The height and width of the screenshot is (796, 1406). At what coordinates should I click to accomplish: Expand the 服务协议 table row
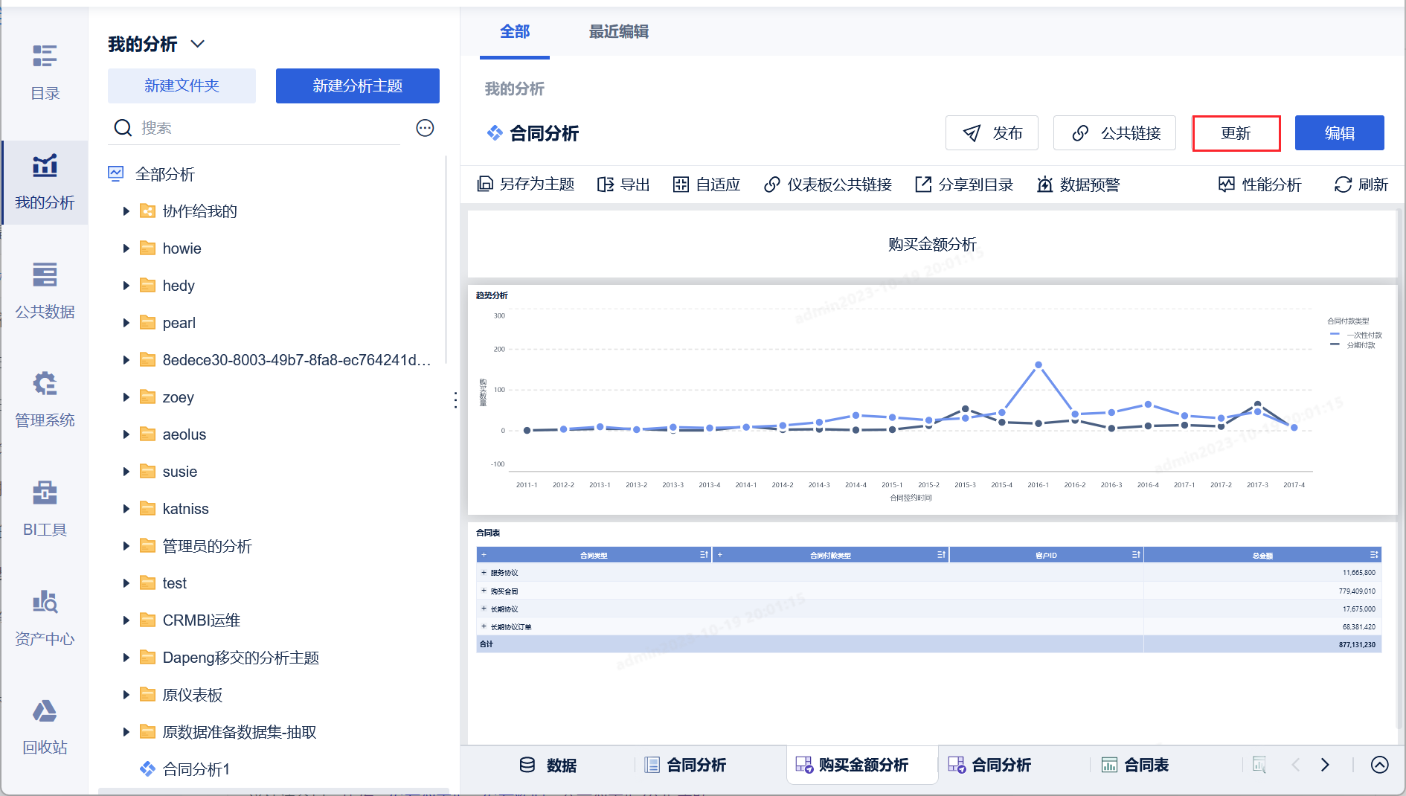[484, 573]
